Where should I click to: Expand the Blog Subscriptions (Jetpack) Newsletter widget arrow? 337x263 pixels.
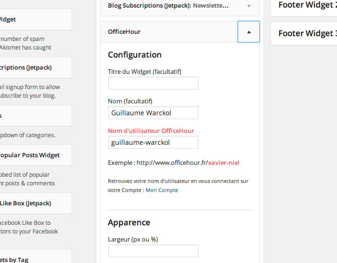click(x=249, y=6)
